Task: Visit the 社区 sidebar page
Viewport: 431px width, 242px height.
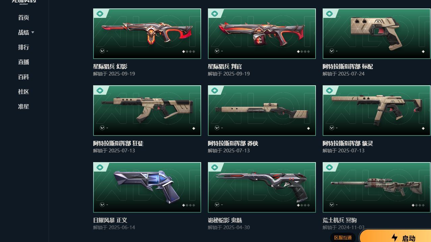Action: click(x=24, y=92)
